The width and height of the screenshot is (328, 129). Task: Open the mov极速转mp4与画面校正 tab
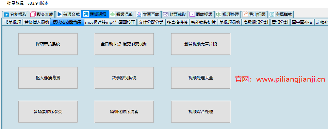(111, 22)
